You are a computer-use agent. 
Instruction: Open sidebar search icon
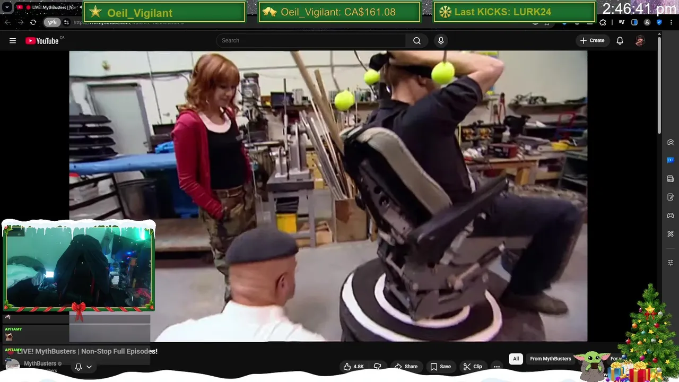tap(671, 142)
